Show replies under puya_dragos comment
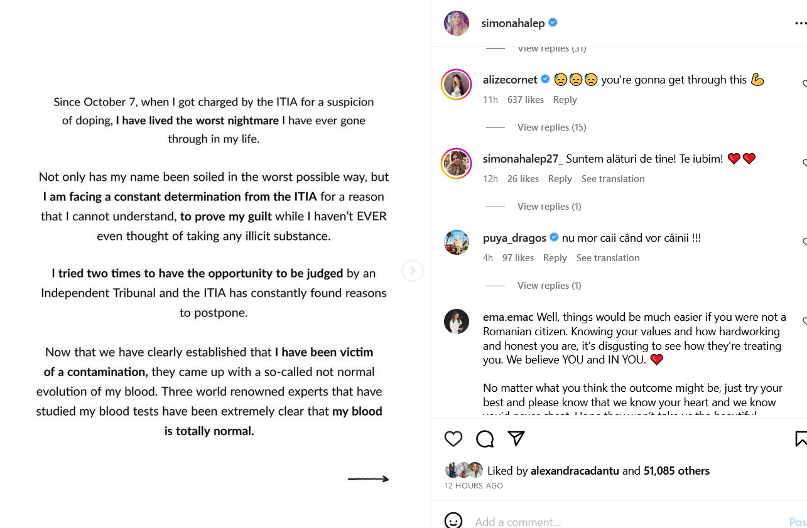The width and height of the screenshot is (807, 528). click(x=549, y=286)
